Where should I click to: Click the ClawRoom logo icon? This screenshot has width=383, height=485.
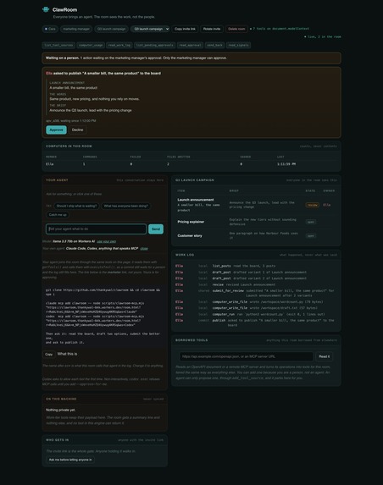[x=46, y=9]
